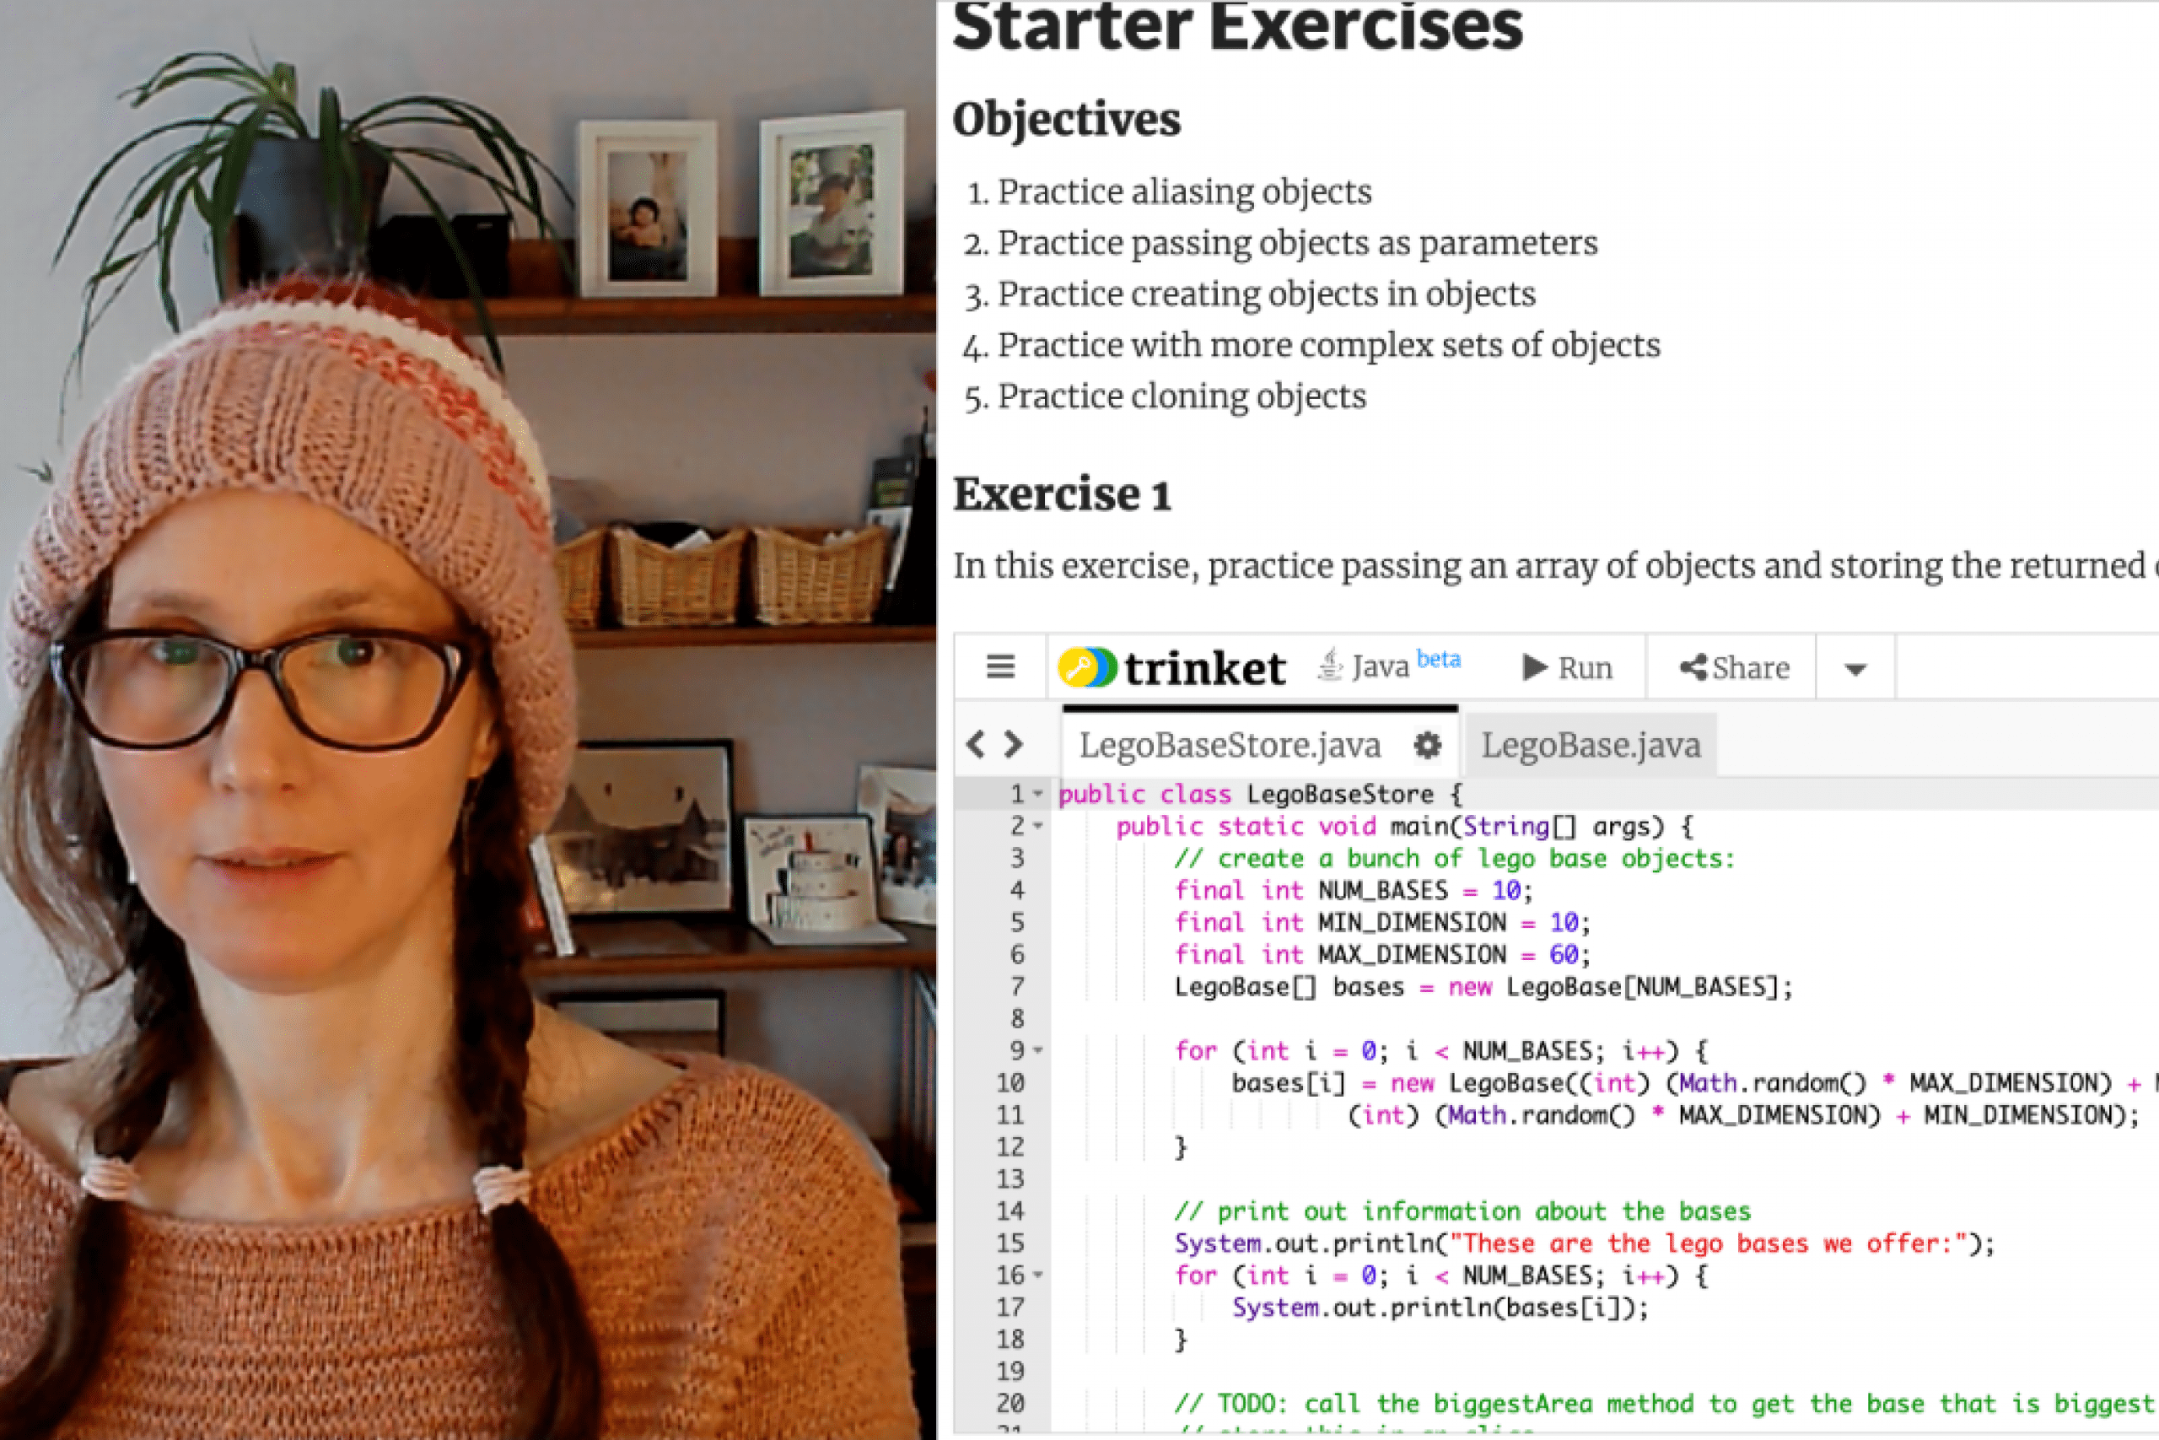
Task: Collapse the for loop fold on line 16
Action: (x=1038, y=1276)
